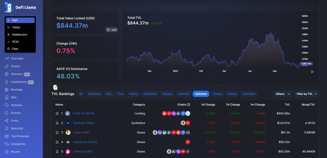Filter rankings by Polygon
This screenshot has width=327, height=158.
[x=167, y=94]
